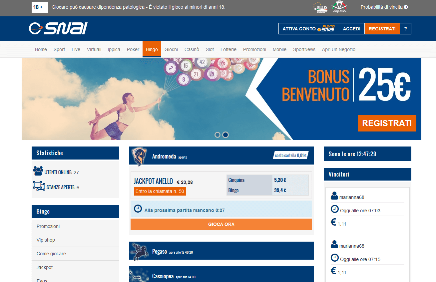Viewport: 436px width, 282px height.
Task: Click the Jackpot Anello amount
Action: click(185, 182)
